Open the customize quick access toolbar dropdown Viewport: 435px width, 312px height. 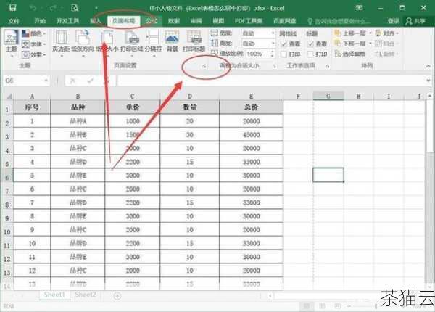[96, 8]
